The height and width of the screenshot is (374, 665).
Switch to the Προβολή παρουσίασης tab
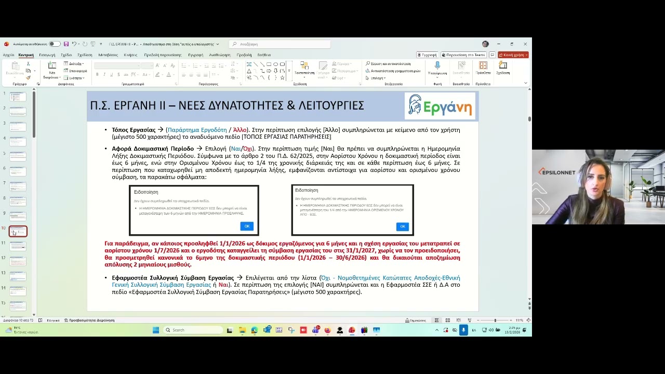pos(163,55)
